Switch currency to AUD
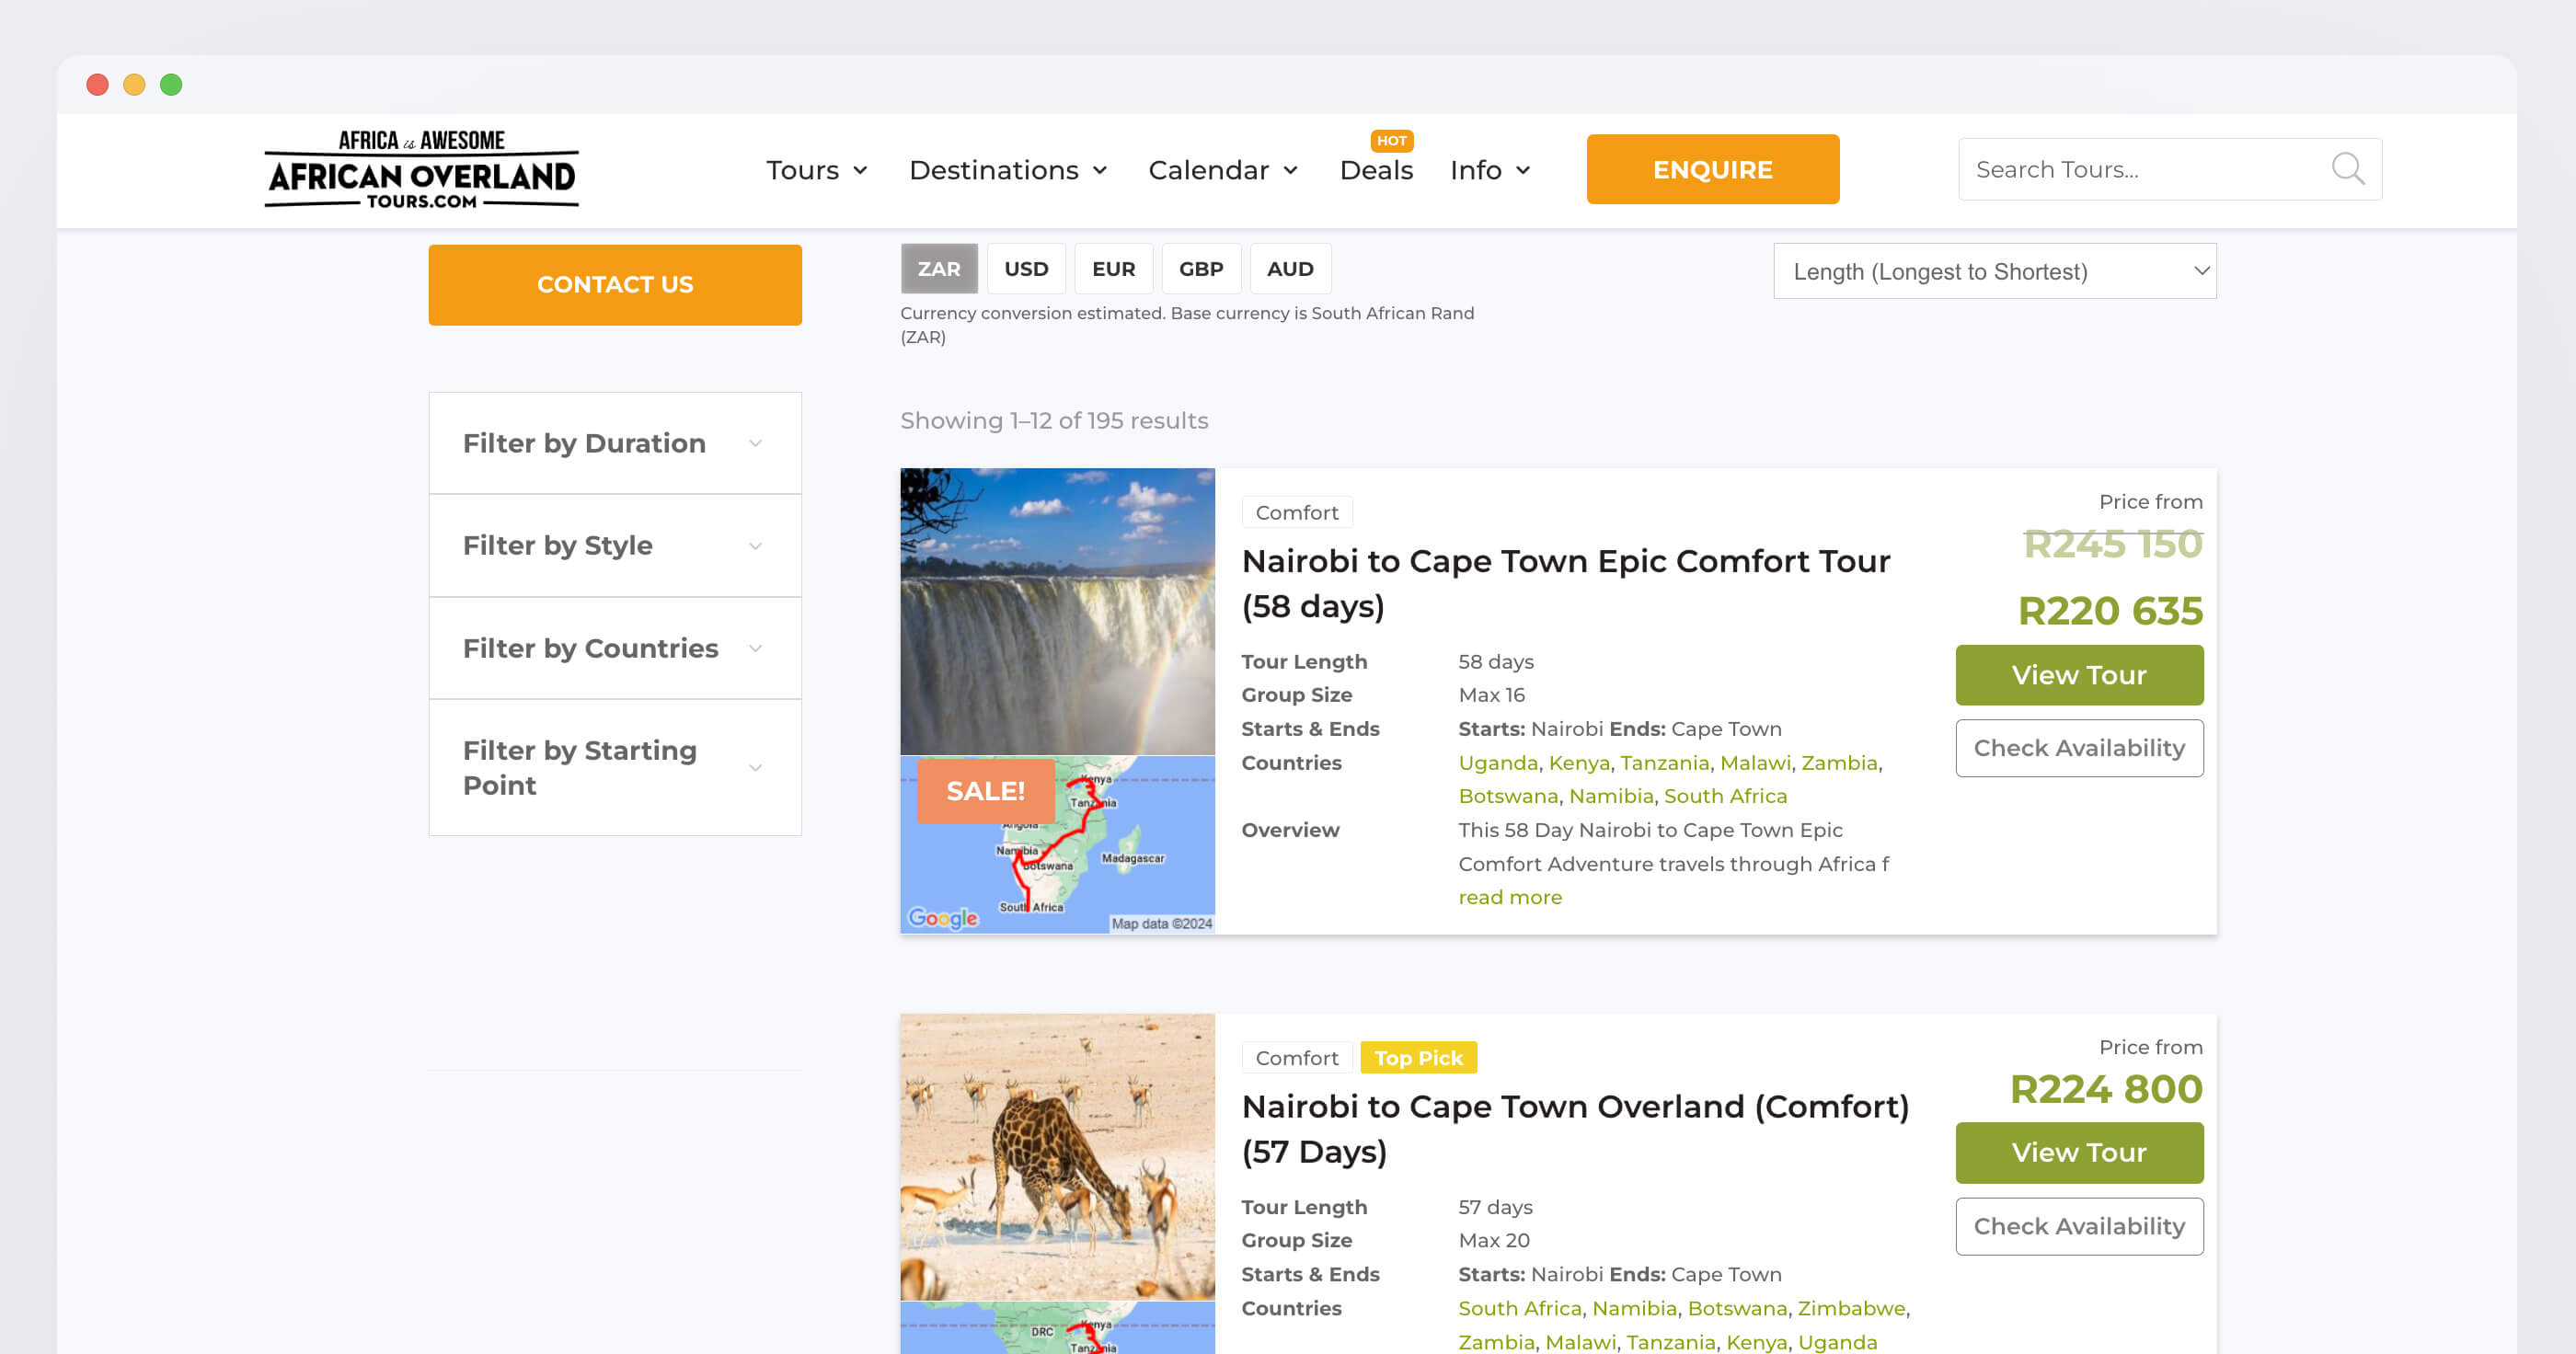Viewport: 2576px width, 1354px height. click(1290, 269)
